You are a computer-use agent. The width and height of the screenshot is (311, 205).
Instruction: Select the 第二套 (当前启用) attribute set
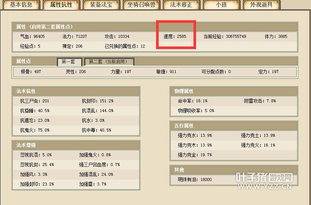(x=109, y=62)
